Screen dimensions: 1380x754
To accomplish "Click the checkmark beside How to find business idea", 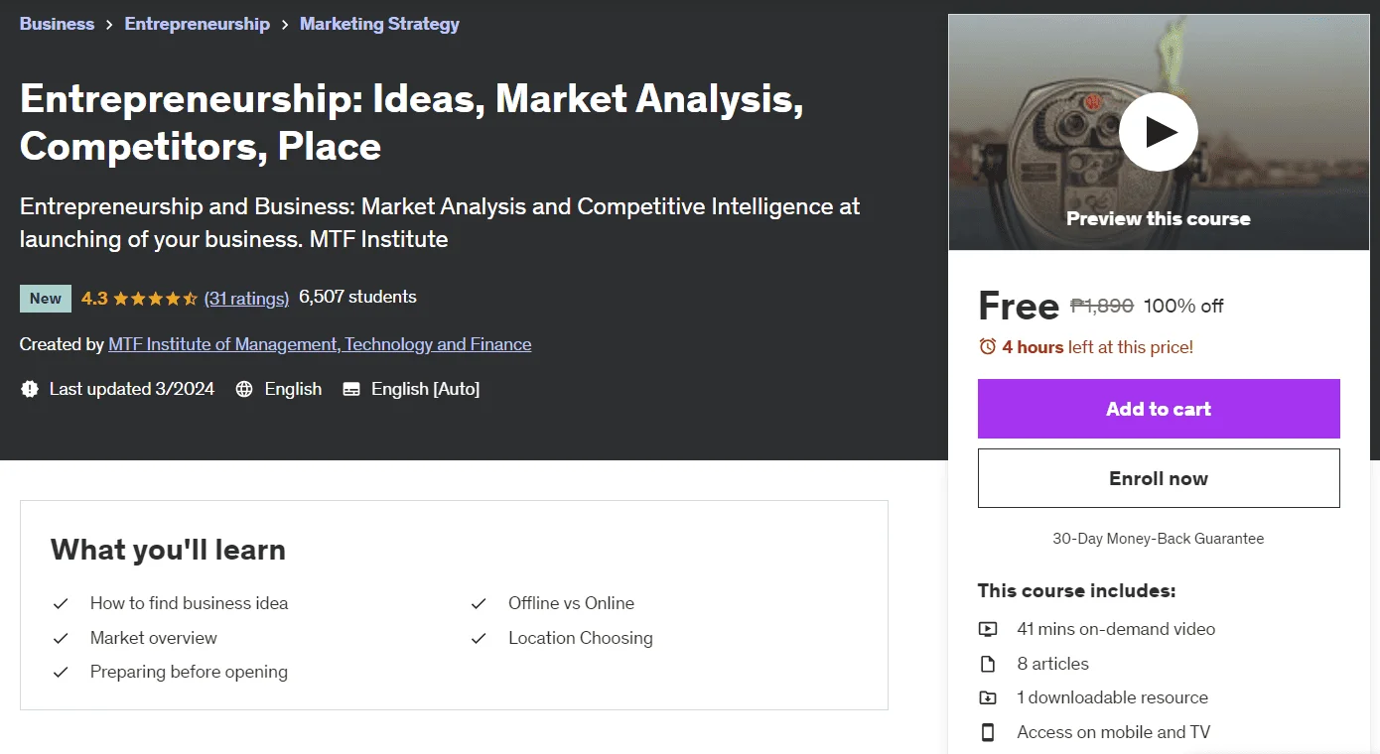I will coord(61,603).
